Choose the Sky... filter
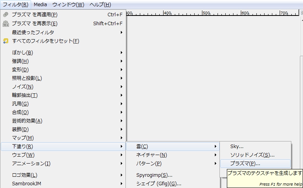Screen dimensions: 303x188 pos(255,147)
